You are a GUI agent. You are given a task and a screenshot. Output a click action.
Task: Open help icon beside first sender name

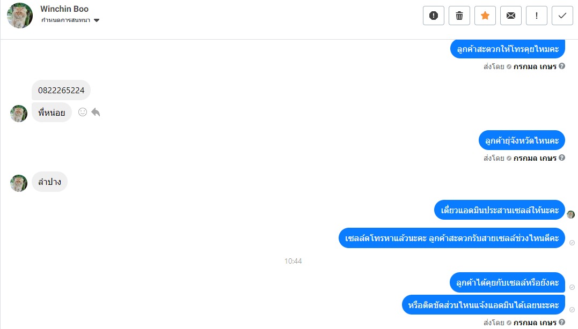[562, 66]
